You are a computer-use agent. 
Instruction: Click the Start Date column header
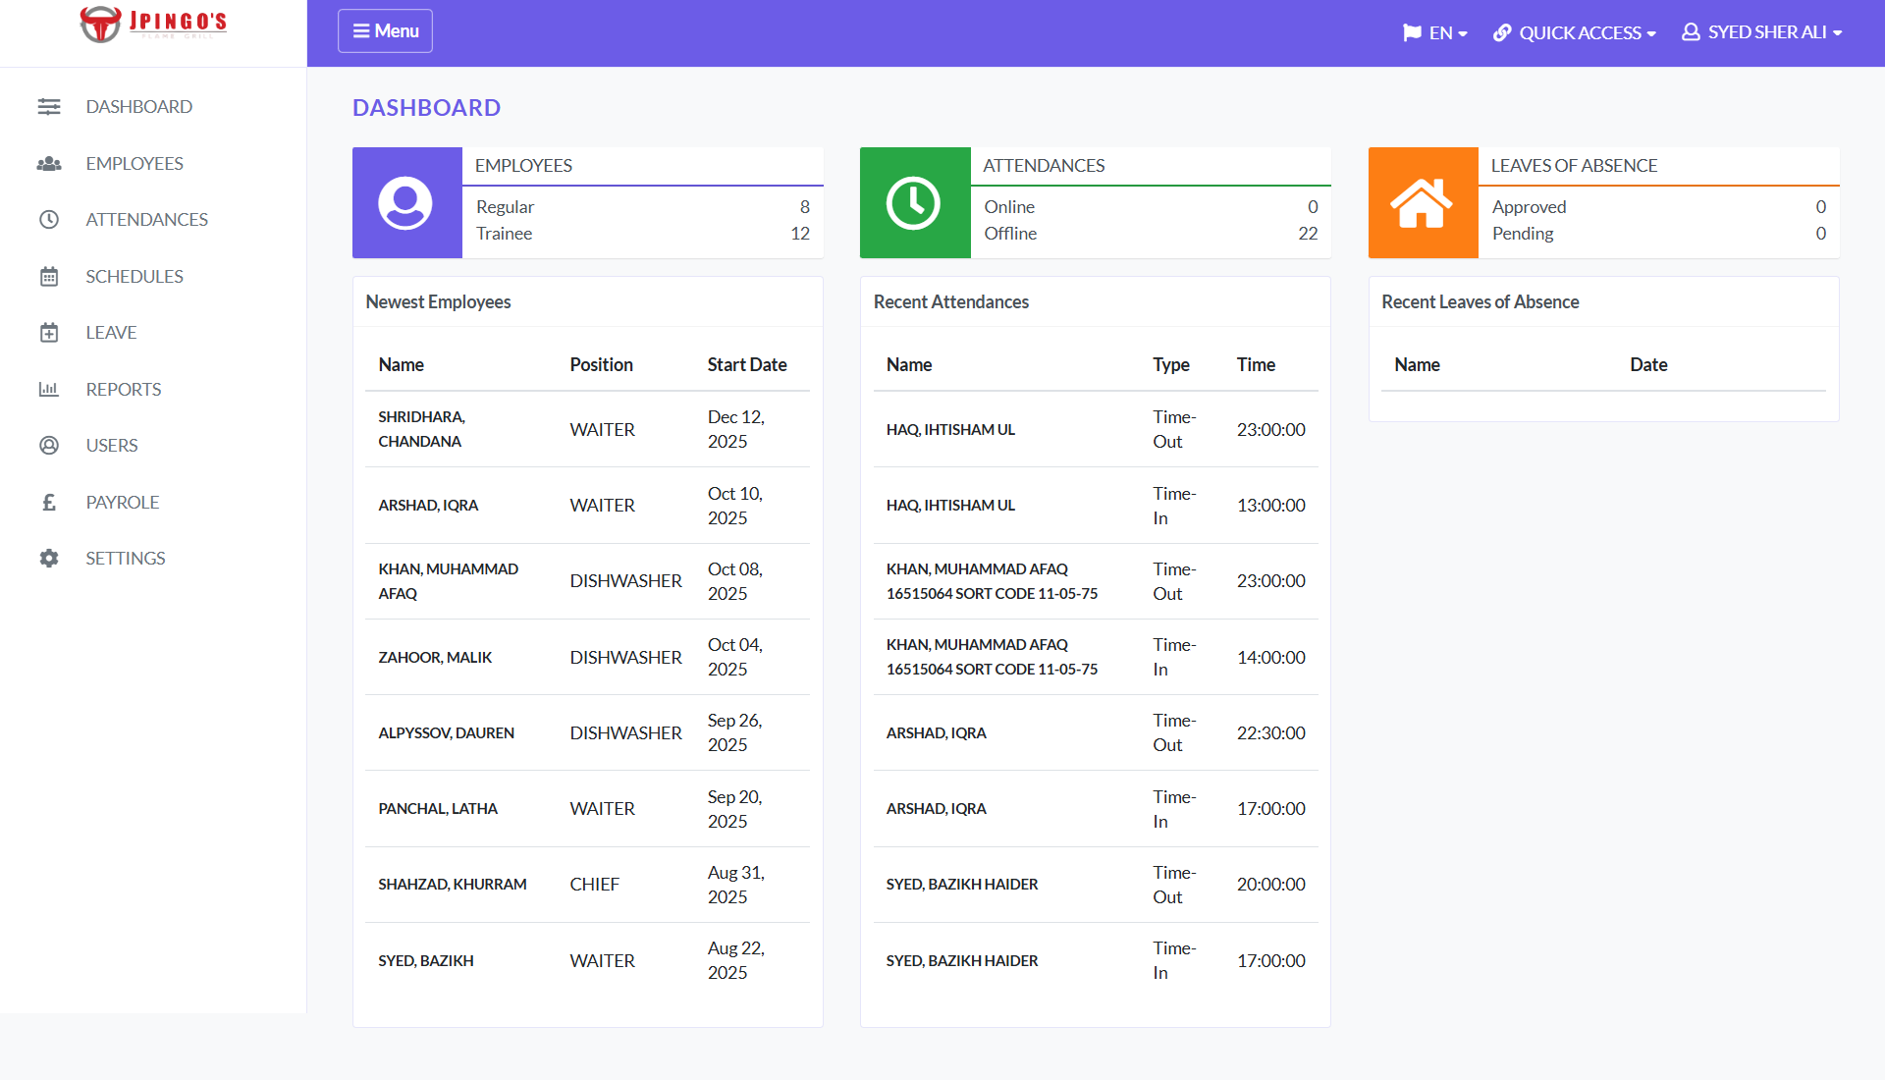point(746,364)
